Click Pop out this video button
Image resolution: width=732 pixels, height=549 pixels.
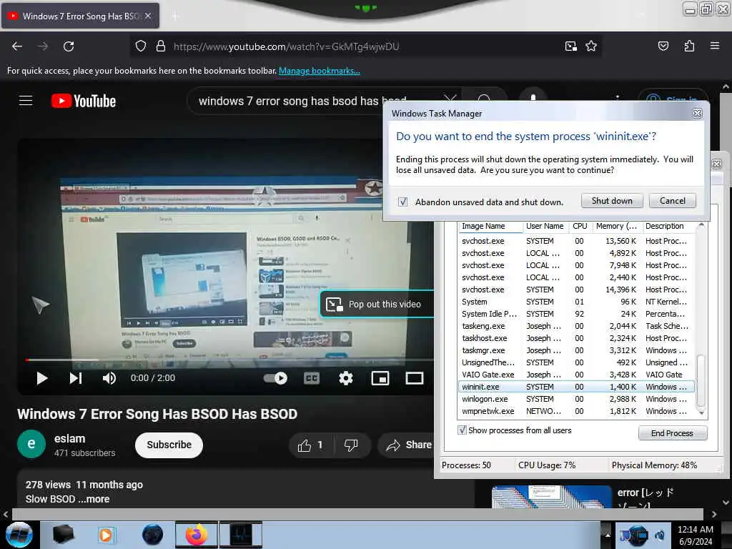(x=376, y=305)
